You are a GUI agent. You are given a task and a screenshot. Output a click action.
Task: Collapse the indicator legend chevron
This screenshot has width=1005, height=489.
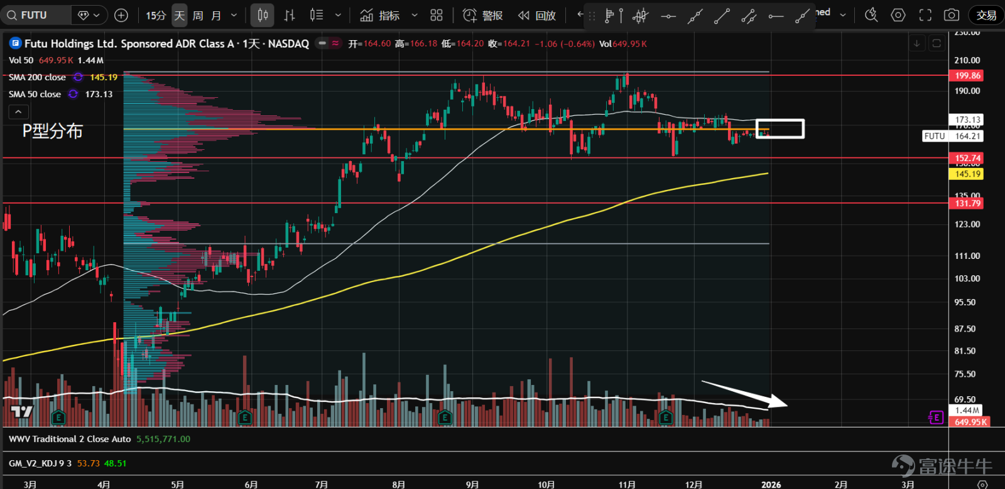[x=18, y=112]
